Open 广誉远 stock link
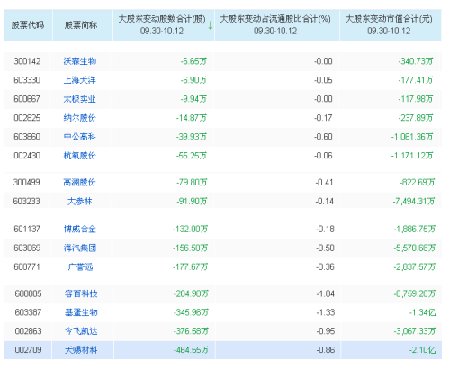This screenshot has width=450, height=370. coord(80,266)
